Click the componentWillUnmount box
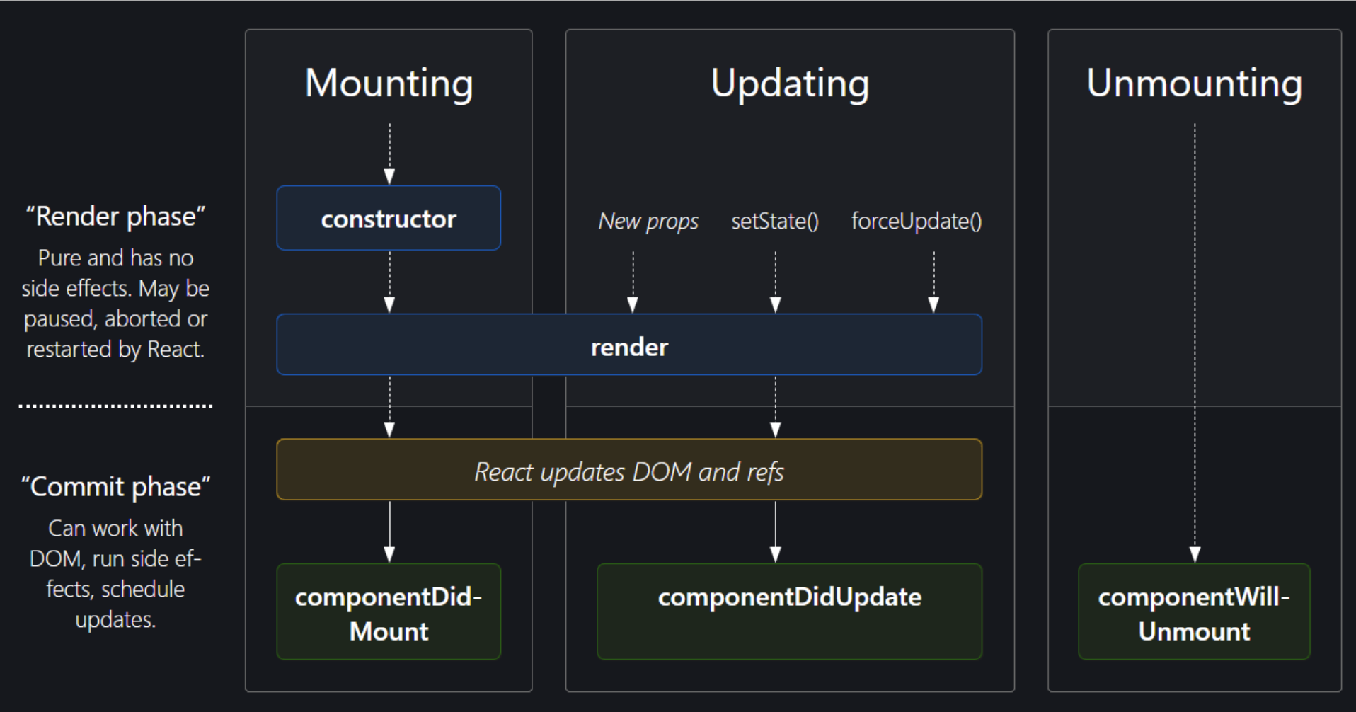Screen dimensions: 1356x712 (x=1194, y=612)
